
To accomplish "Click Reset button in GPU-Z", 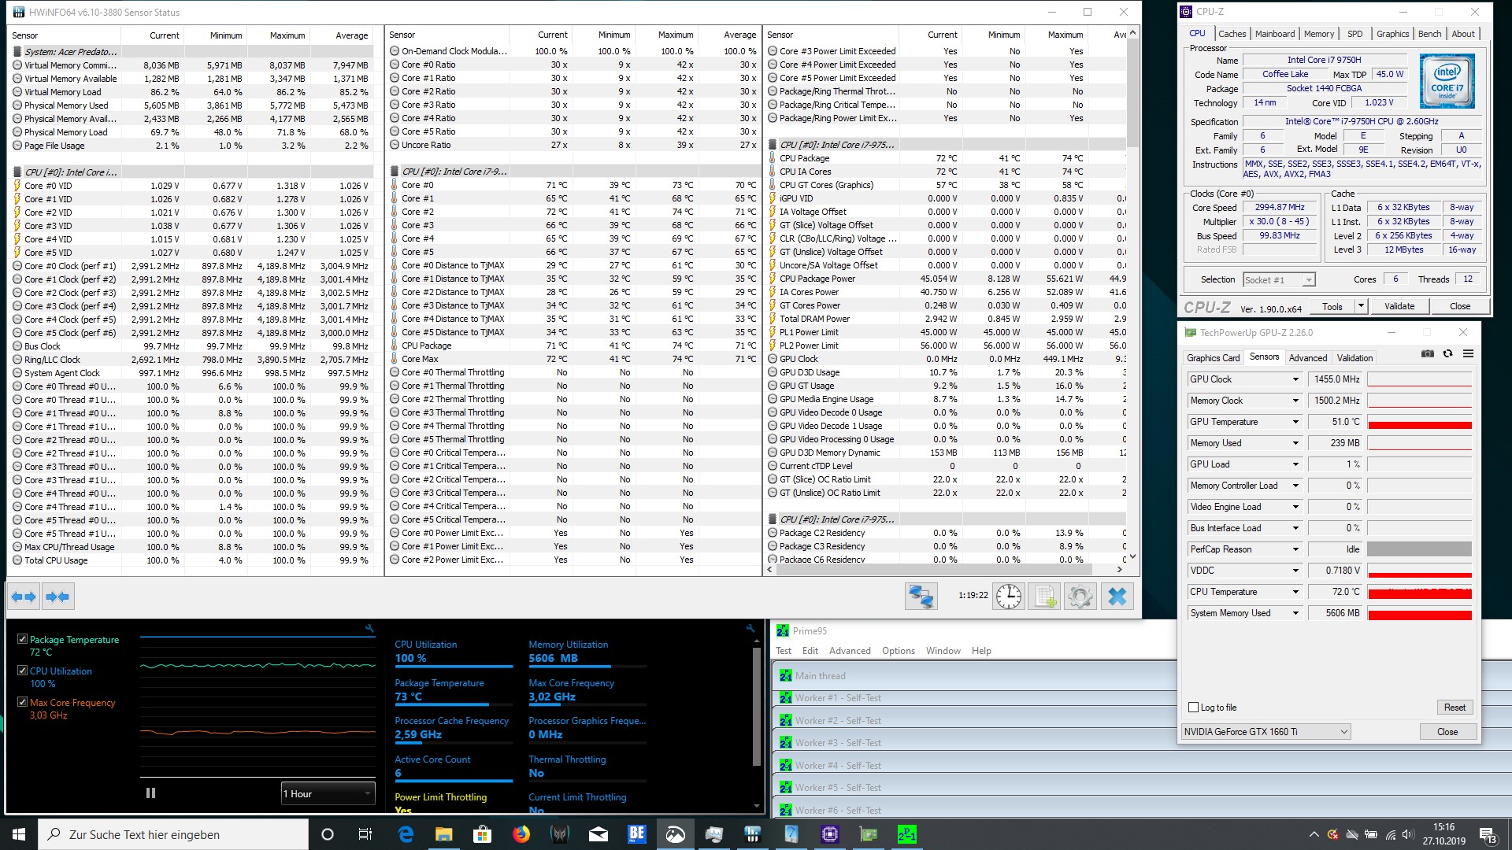I will pos(1455,708).
